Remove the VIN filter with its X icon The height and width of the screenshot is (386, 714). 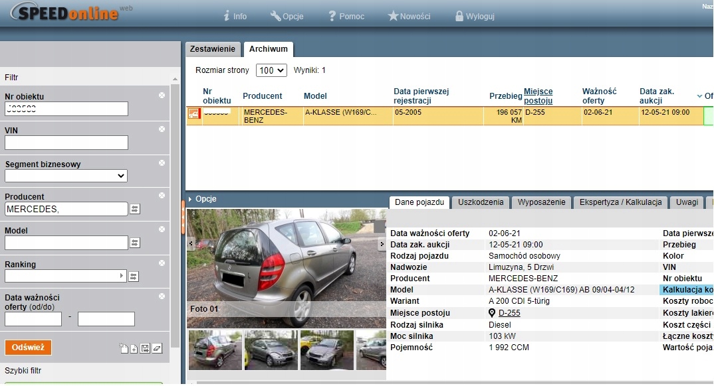click(x=162, y=129)
